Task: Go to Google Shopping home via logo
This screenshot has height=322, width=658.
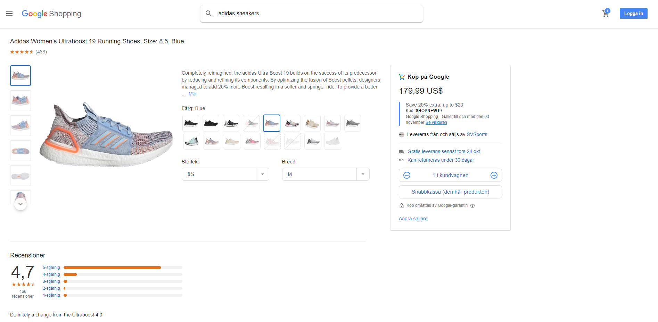Action: (x=51, y=14)
